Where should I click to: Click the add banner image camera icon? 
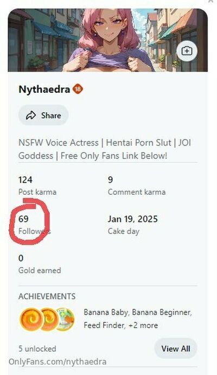pos(187,51)
